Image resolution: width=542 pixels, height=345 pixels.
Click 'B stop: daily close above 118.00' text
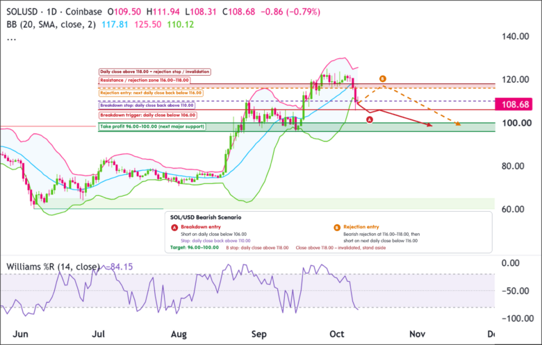[x=257, y=248]
